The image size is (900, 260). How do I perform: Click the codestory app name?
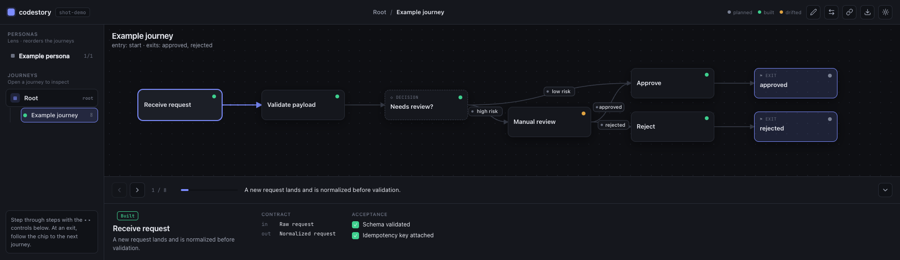pos(35,12)
